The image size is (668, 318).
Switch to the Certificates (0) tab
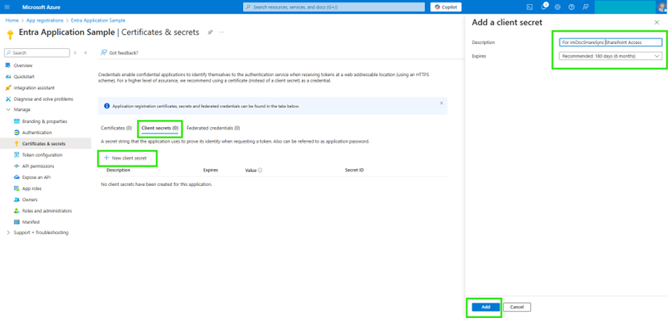click(x=117, y=128)
